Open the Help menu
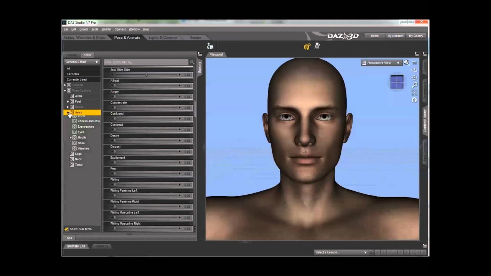Screen dimensions: 491x276 pos(146,30)
